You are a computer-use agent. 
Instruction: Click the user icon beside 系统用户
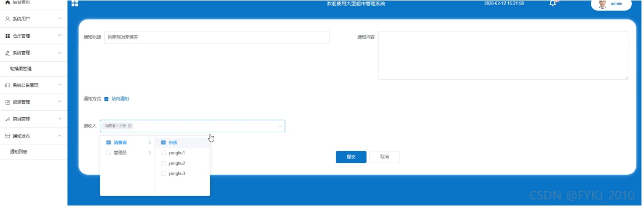tap(7, 19)
